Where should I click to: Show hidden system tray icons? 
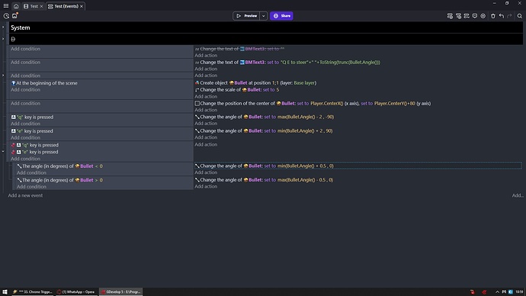click(498, 292)
